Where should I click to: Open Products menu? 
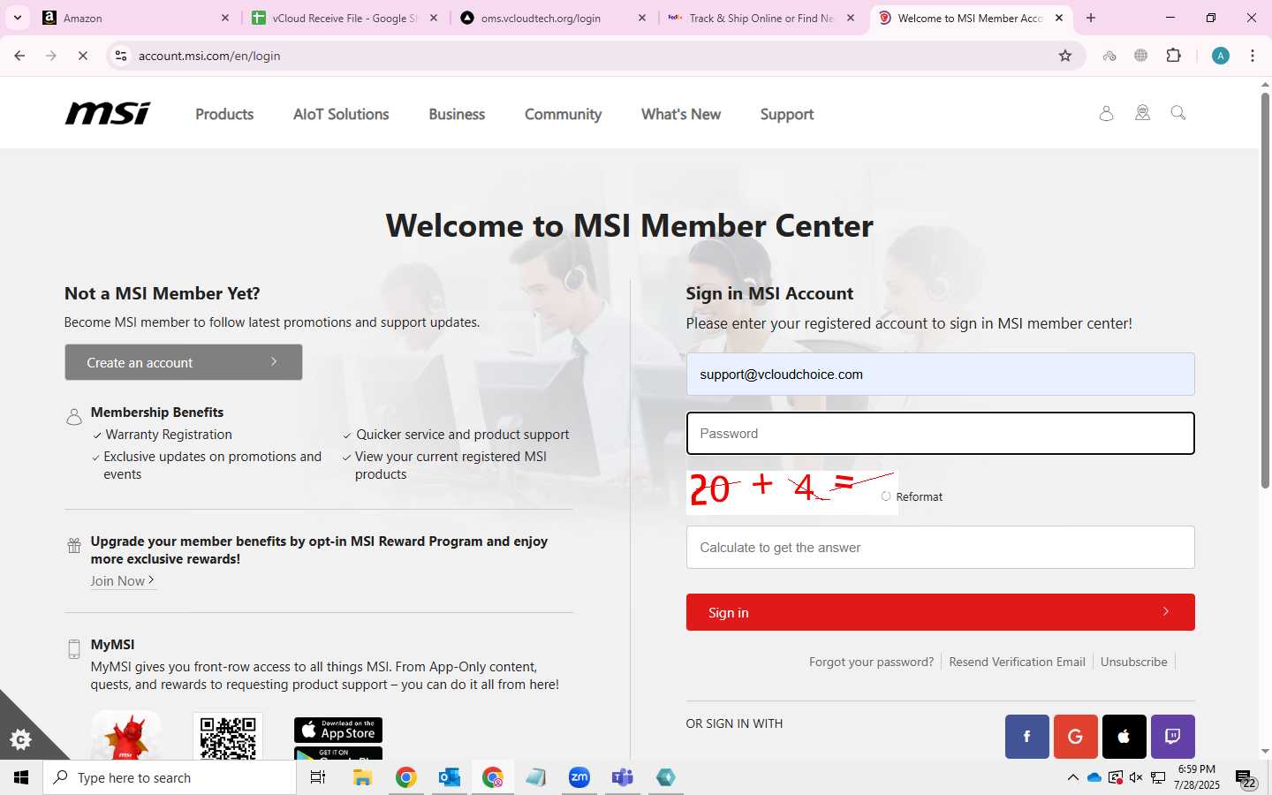[x=224, y=114]
